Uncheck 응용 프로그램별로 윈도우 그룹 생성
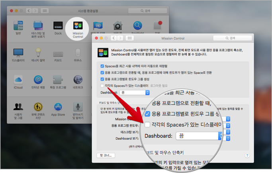Viewport: 272px width, 173px height. [x=102, y=79]
